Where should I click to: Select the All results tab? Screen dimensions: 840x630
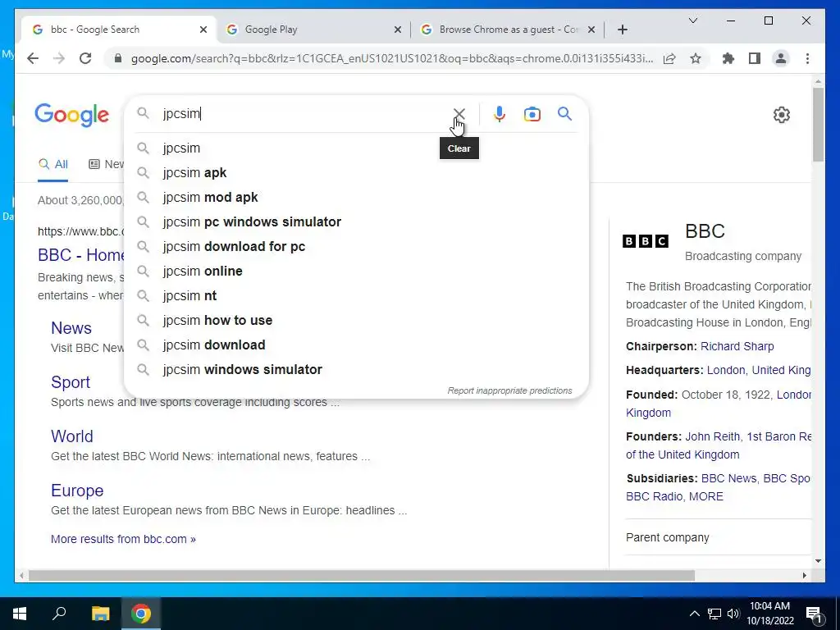(x=53, y=164)
